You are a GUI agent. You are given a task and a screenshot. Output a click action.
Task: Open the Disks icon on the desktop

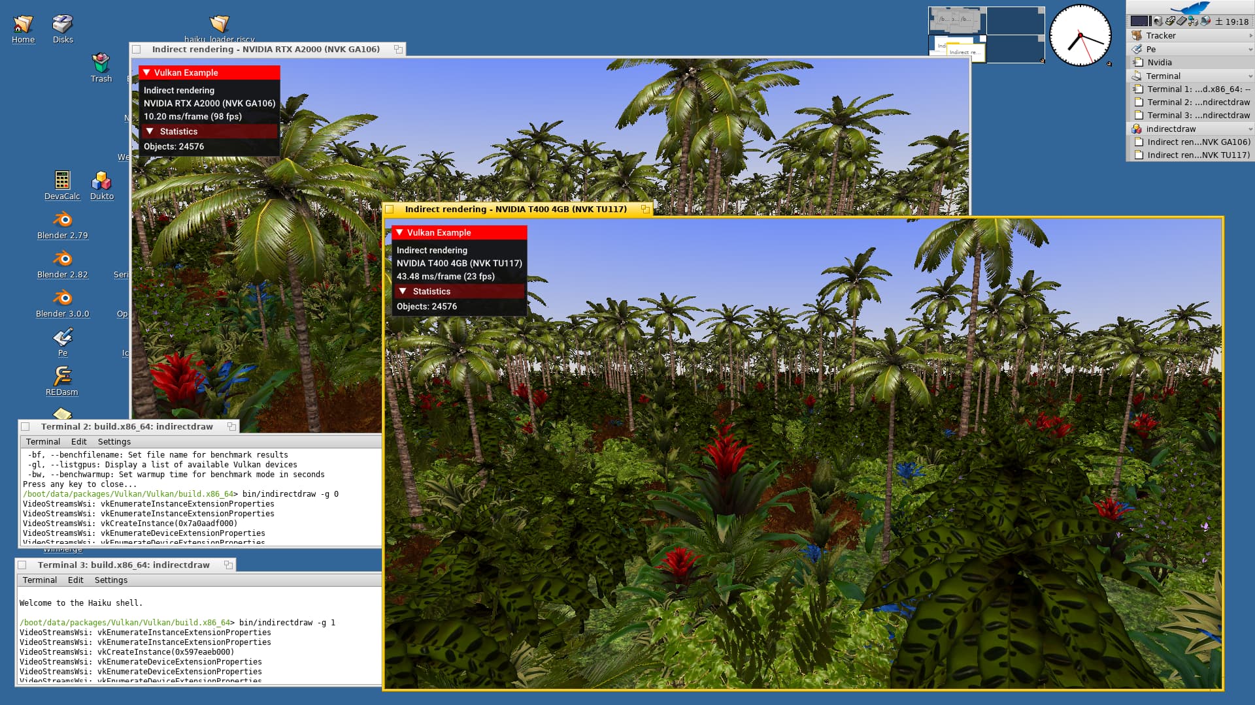point(63,24)
